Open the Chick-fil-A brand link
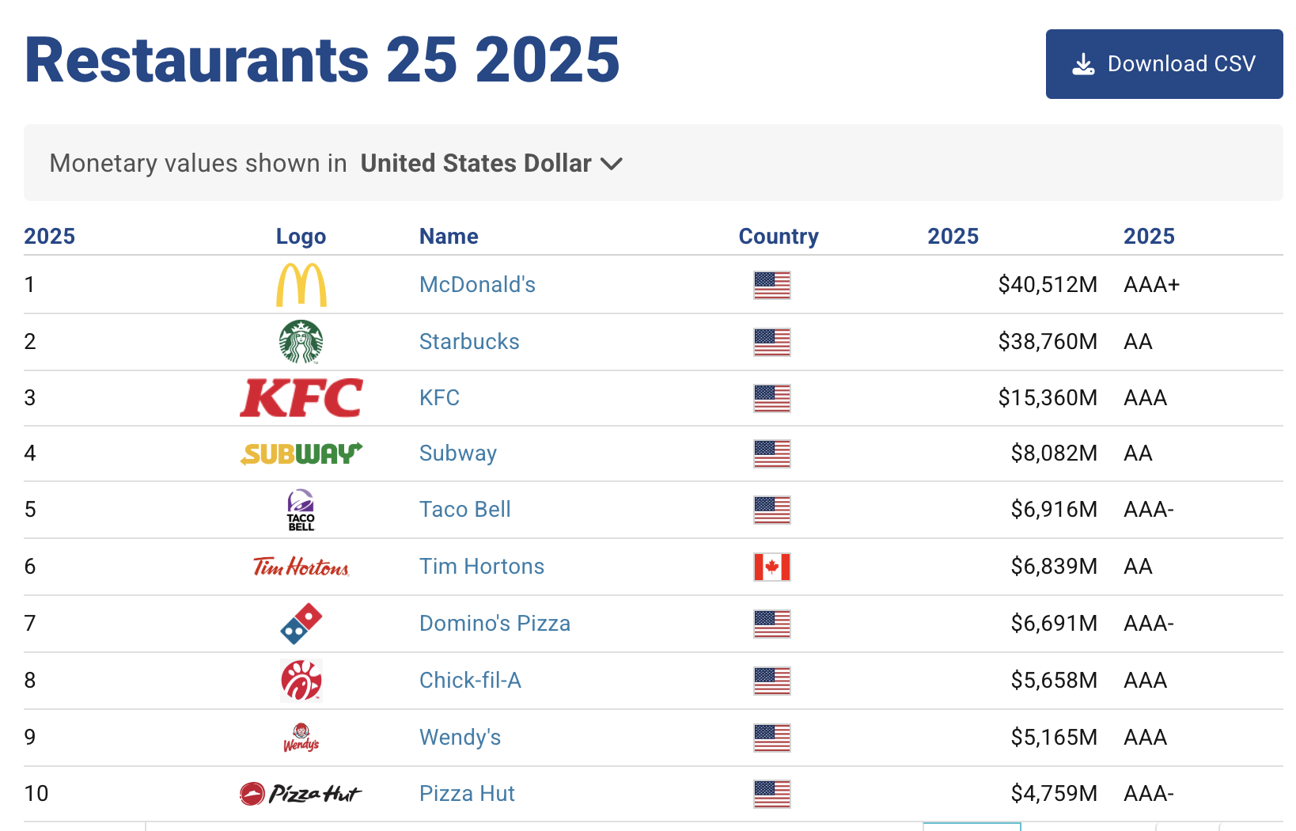 (470, 681)
